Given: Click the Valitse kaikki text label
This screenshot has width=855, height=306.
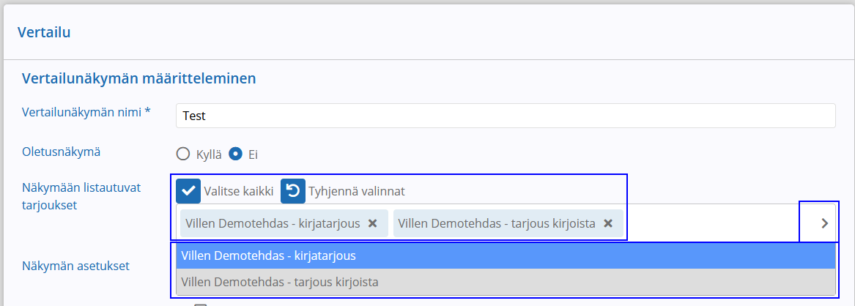Looking at the screenshot, I should pos(238,192).
